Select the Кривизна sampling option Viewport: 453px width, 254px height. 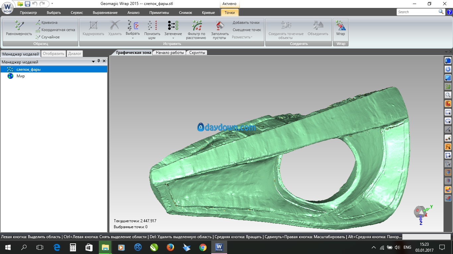tap(46, 22)
